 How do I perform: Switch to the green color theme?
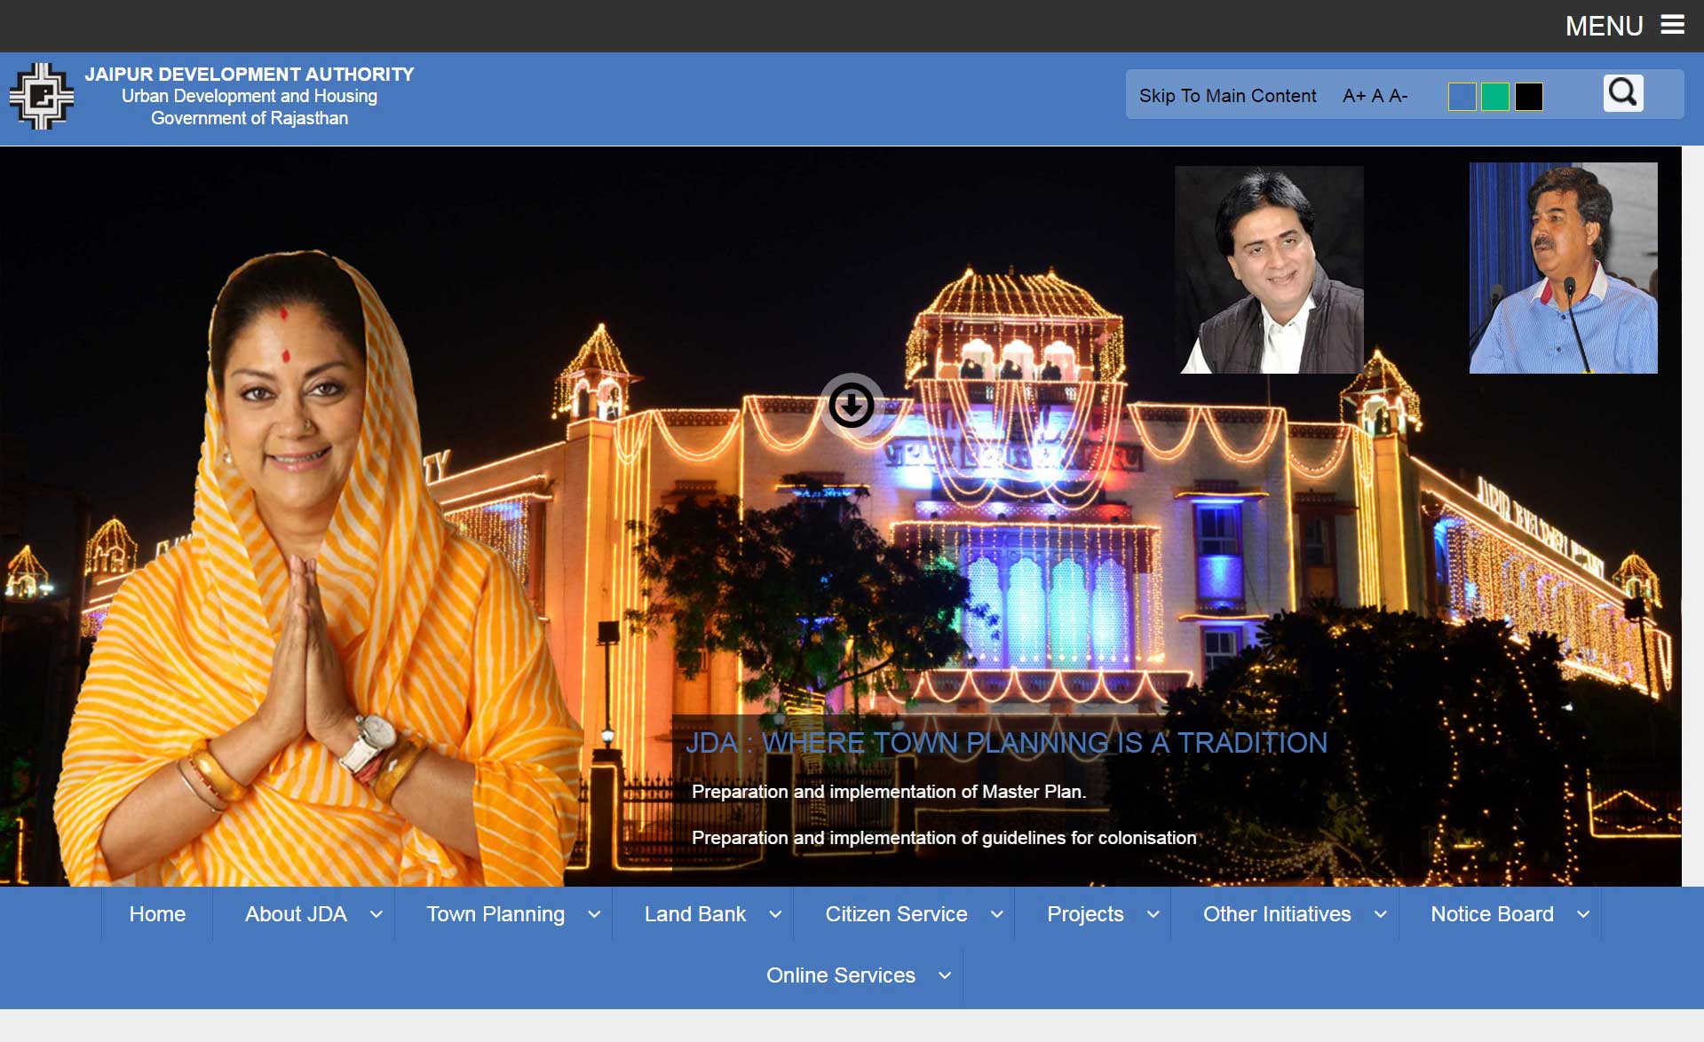tap(1495, 97)
